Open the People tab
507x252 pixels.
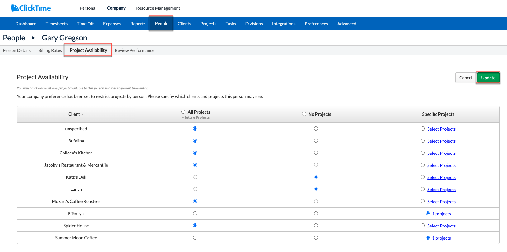pyautogui.click(x=161, y=24)
